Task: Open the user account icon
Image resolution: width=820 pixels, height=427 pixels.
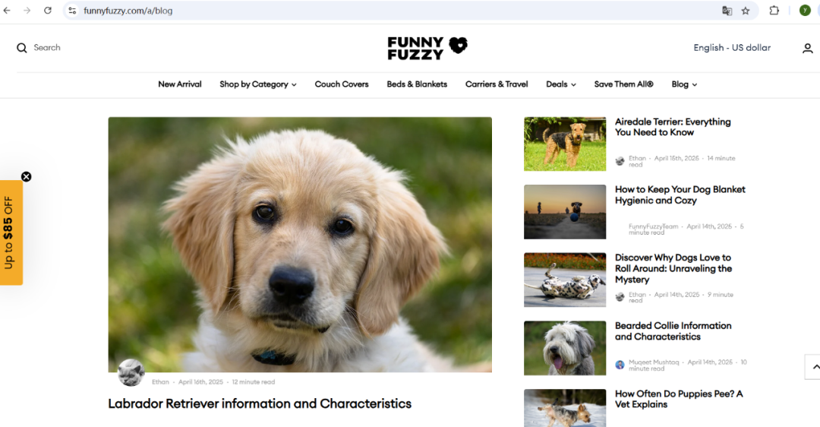Action: click(x=807, y=48)
